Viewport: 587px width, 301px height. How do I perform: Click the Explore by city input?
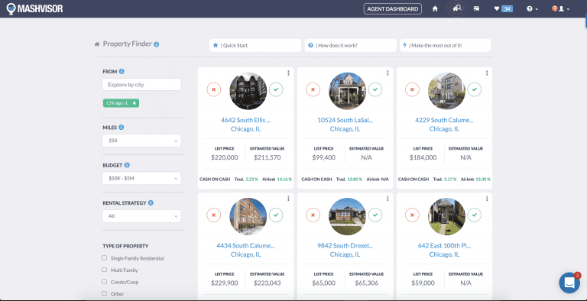141,85
